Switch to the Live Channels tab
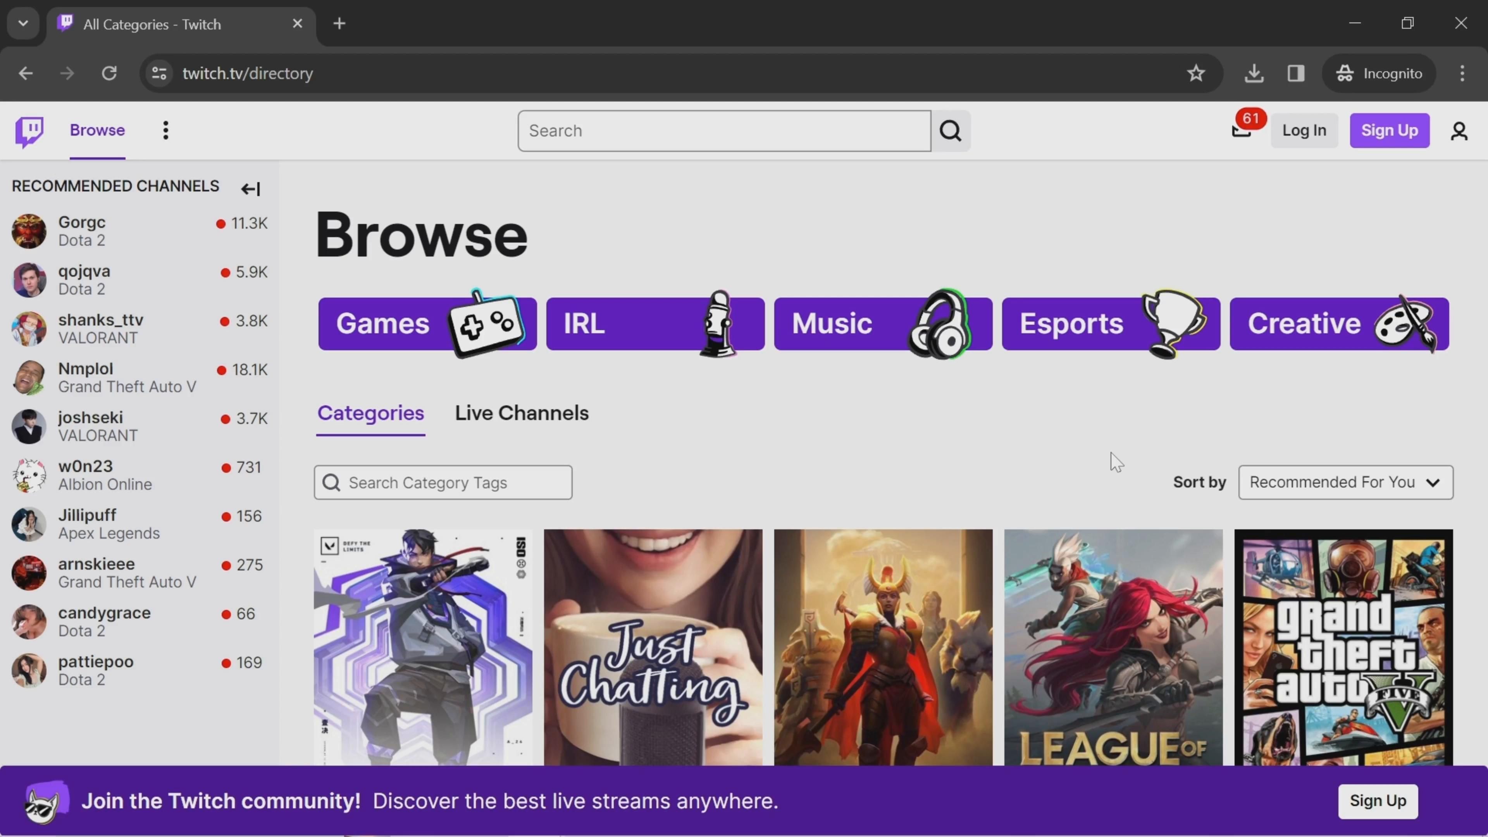The width and height of the screenshot is (1488, 837). pos(522,413)
